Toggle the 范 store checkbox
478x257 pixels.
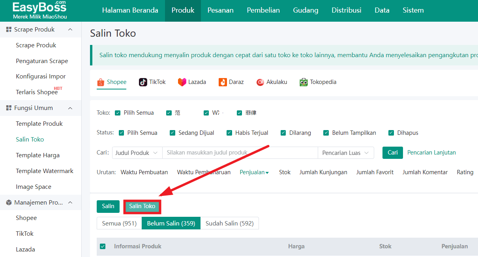pyautogui.click(x=169, y=113)
